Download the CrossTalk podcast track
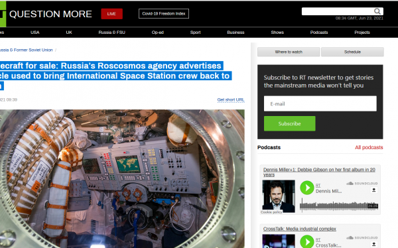The width and height of the screenshot is (398, 248). point(373,244)
